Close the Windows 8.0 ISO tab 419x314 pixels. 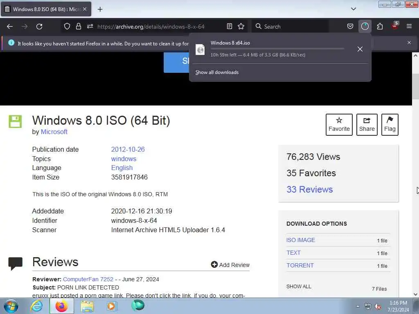pos(85,9)
